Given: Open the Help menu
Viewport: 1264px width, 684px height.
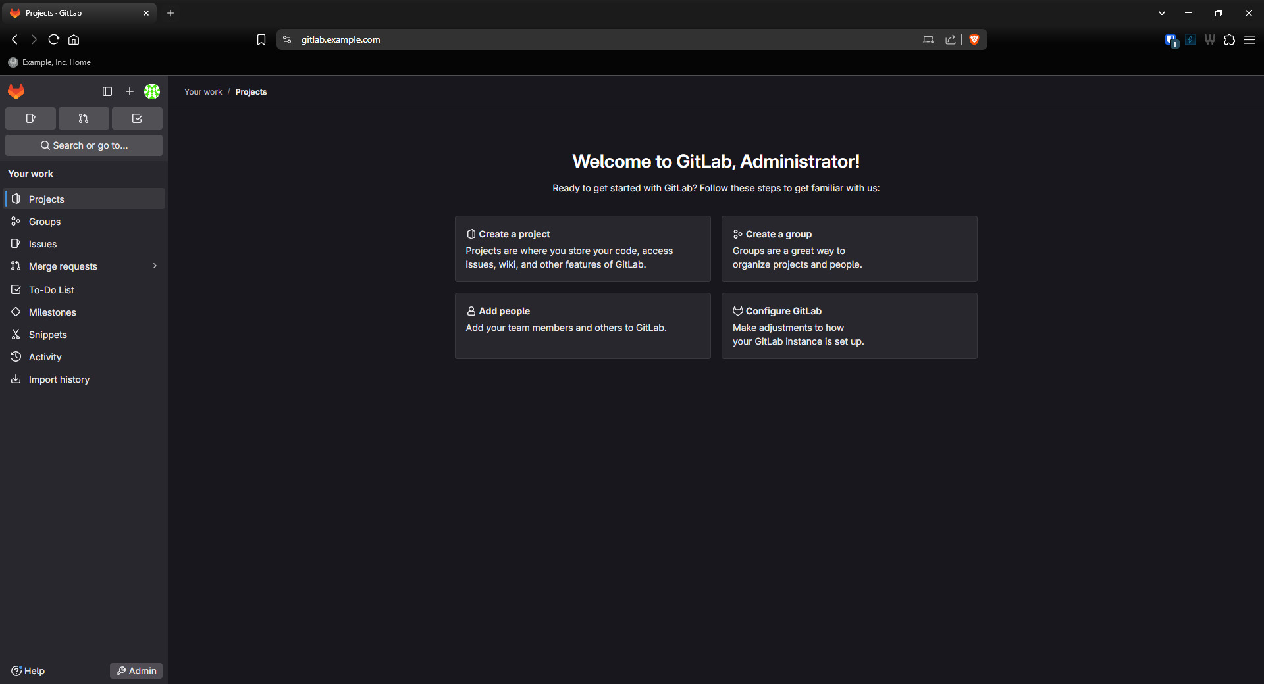Looking at the screenshot, I should [28, 671].
